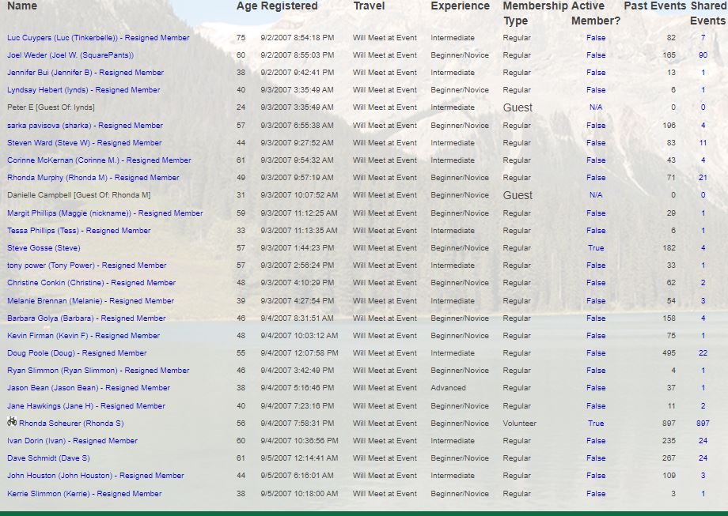The height and width of the screenshot is (516, 728).
Task: Select Danielle Campbell [Guest Of: Rhonda M] text
Action: (79, 195)
